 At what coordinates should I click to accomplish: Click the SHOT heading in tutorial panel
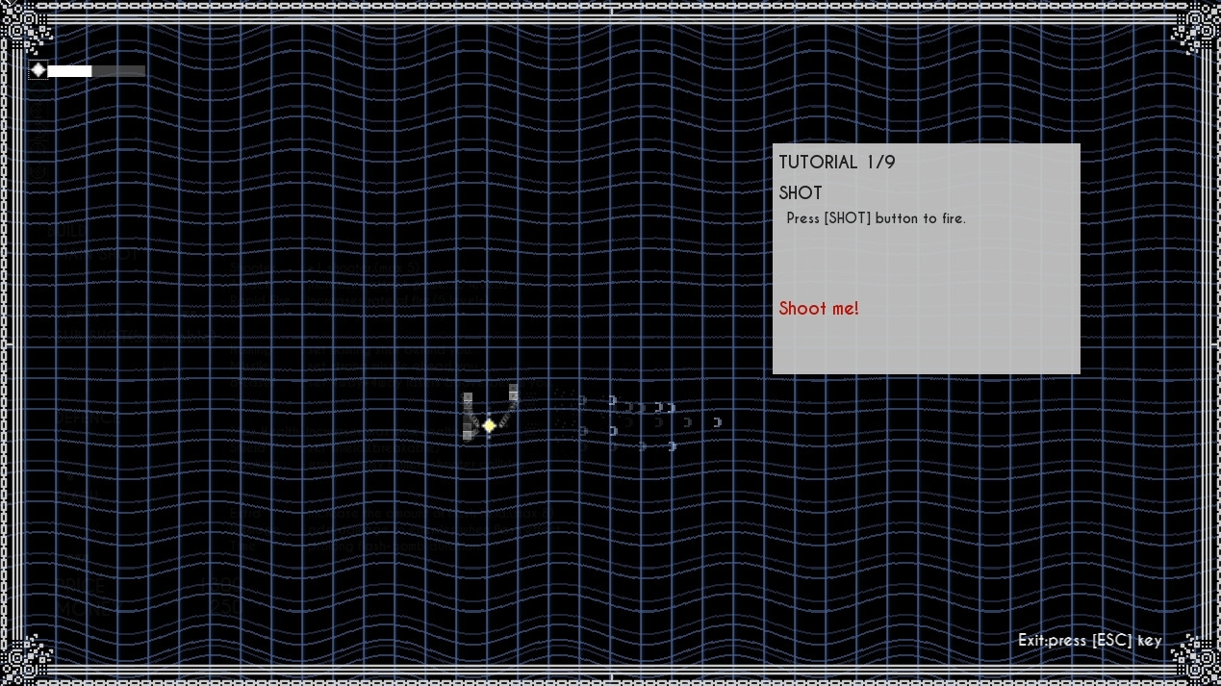(801, 192)
